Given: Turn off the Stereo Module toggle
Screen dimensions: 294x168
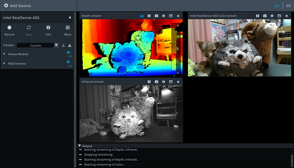Looking at the screenshot, I should point(69,53).
